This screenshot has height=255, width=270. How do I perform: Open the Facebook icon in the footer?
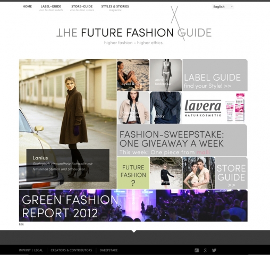197,250
